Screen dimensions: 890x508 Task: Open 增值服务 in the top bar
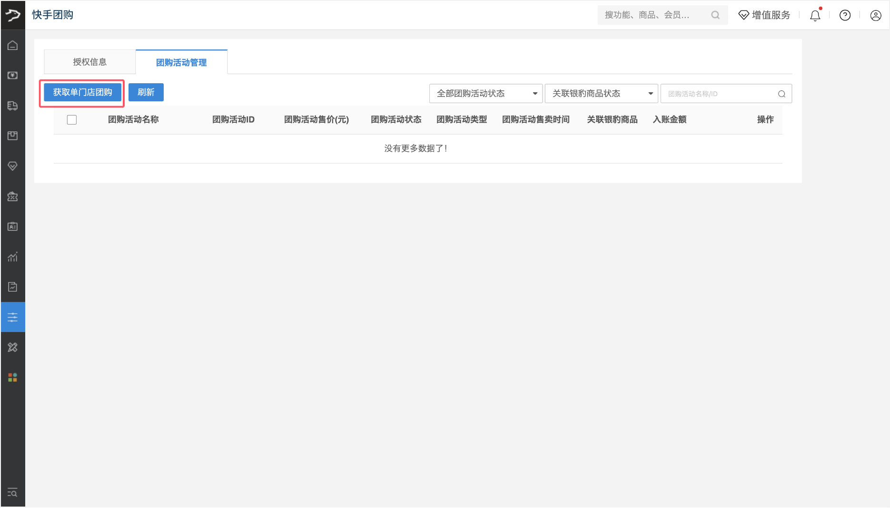(764, 15)
